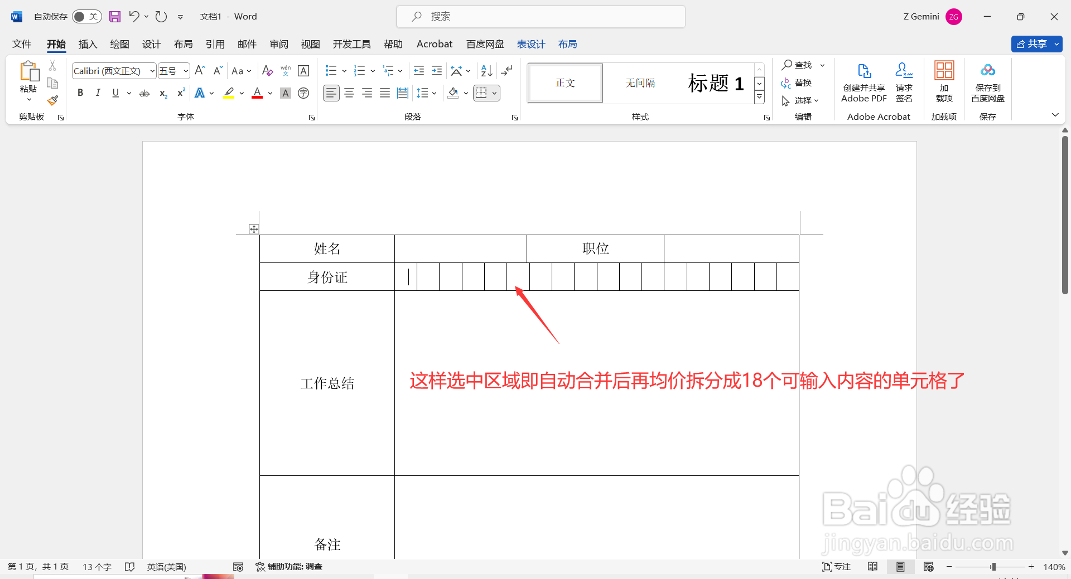
Task: Open the font color dropdown arrow
Action: coord(271,93)
